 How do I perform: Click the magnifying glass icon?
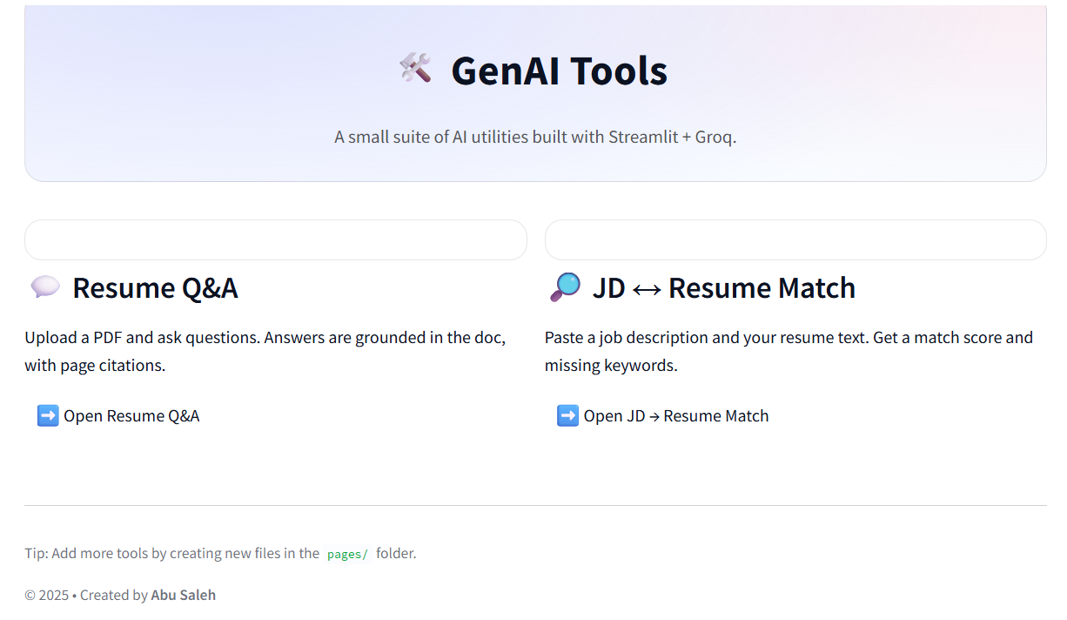pos(565,286)
